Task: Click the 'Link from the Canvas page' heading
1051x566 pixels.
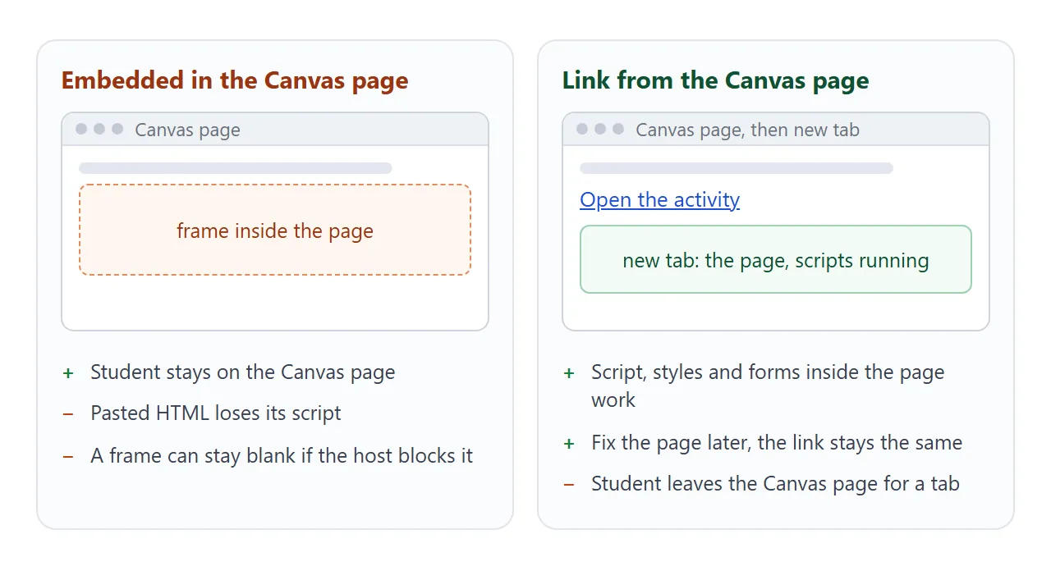Action: (x=716, y=80)
